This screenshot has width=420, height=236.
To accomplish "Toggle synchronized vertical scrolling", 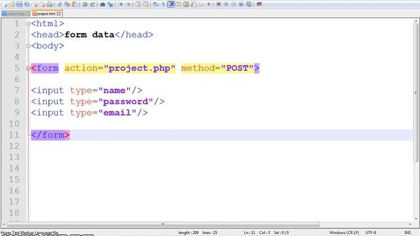I will point(138,5).
